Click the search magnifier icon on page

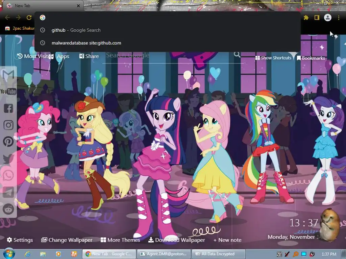pyautogui.click(x=237, y=54)
